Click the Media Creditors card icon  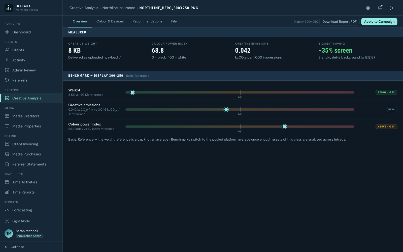tap(7, 116)
